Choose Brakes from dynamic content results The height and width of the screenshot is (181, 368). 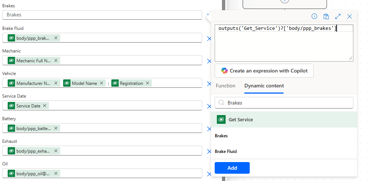(x=221, y=136)
